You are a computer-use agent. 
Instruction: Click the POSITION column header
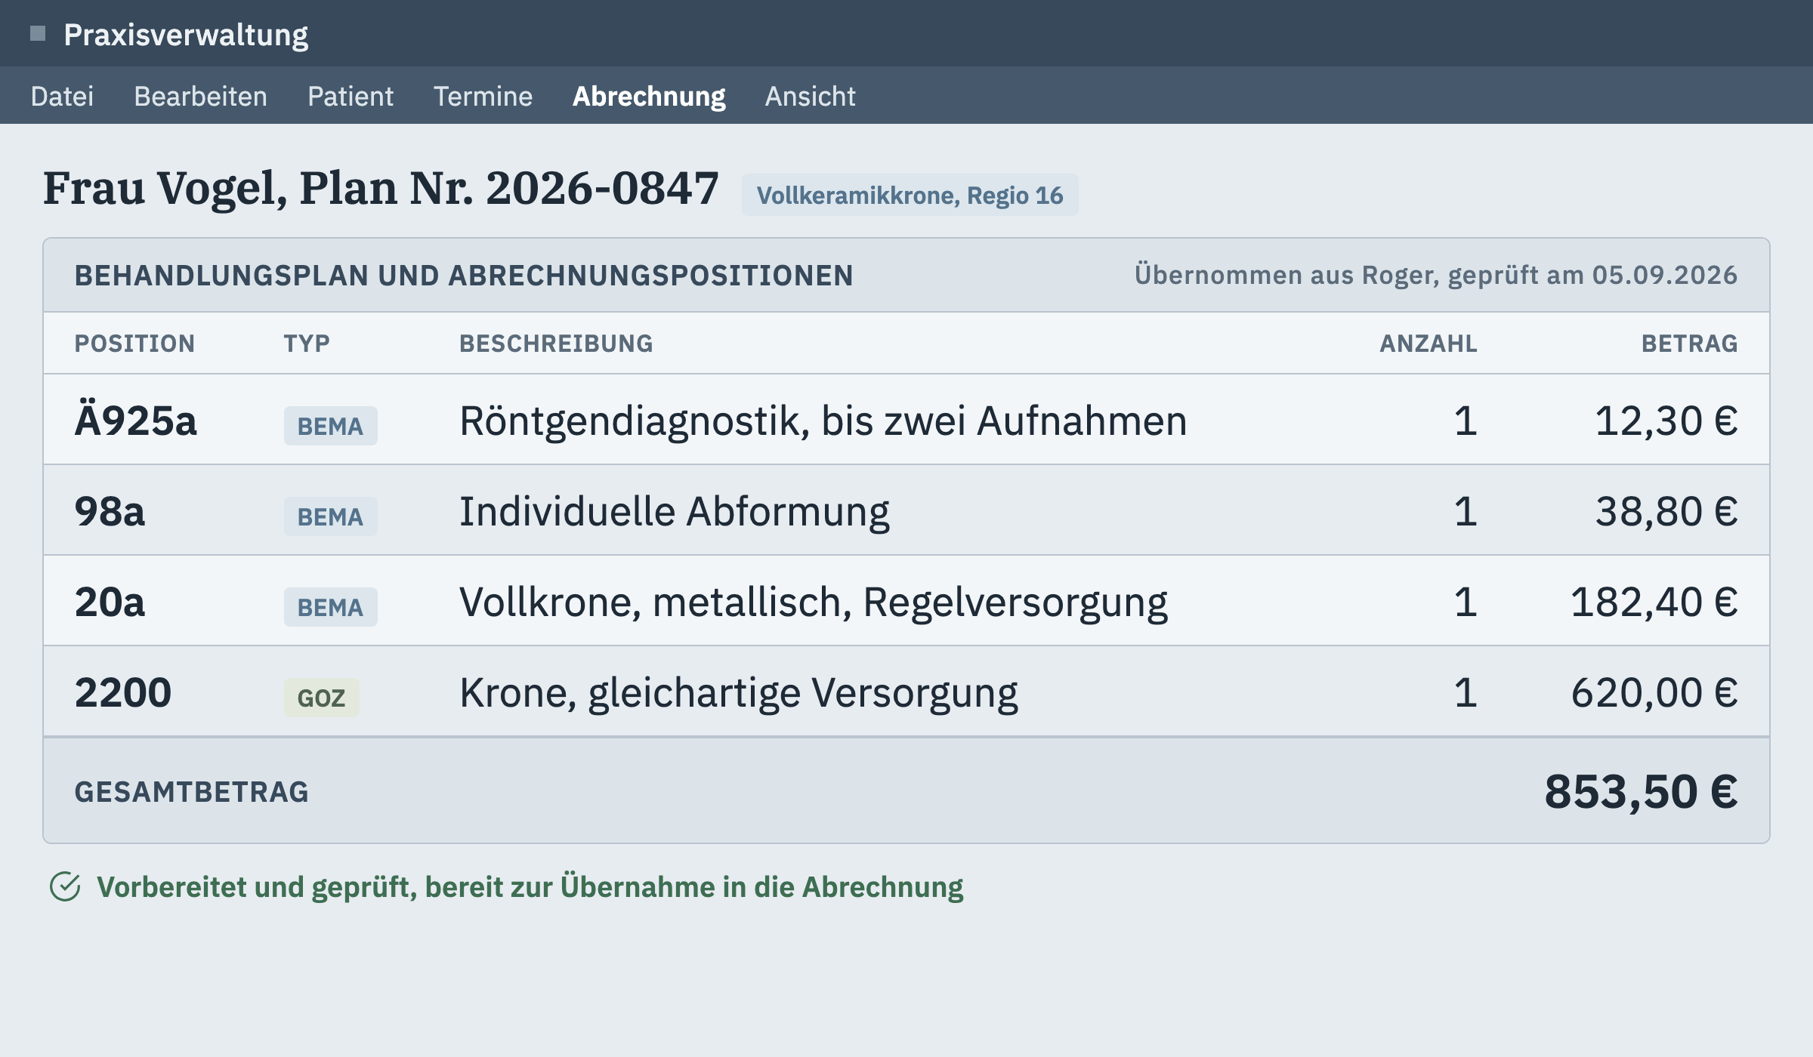pos(134,344)
